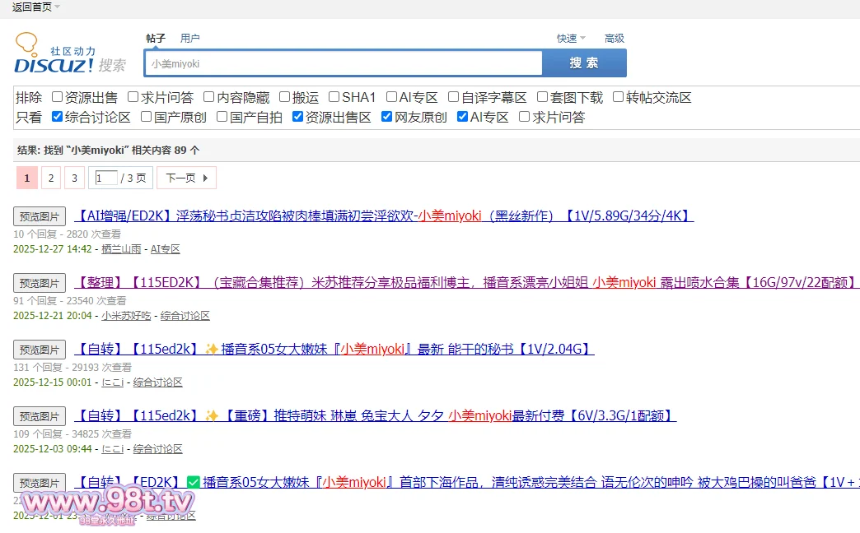The image size is (860, 533).
Task: Click into the search keyword input field
Action: coord(344,63)
